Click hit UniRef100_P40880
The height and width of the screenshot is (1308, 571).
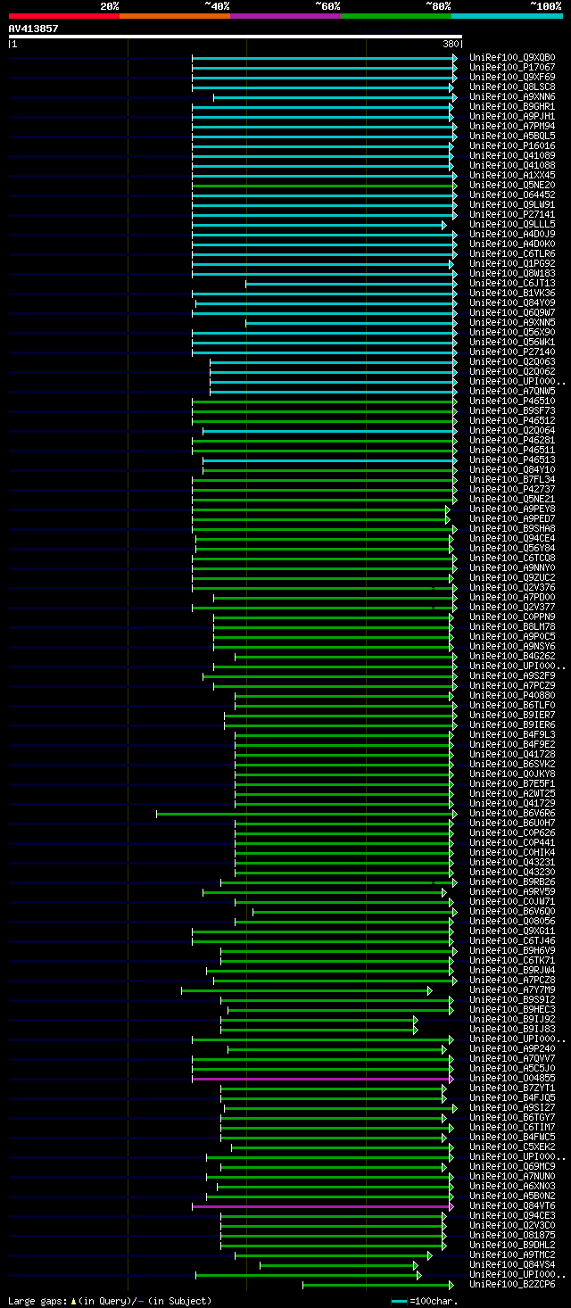(x=512, y=695)
